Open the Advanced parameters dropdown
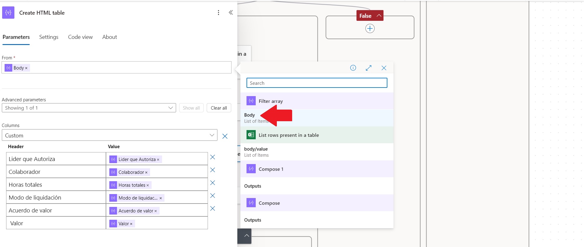 pos(89,108)
